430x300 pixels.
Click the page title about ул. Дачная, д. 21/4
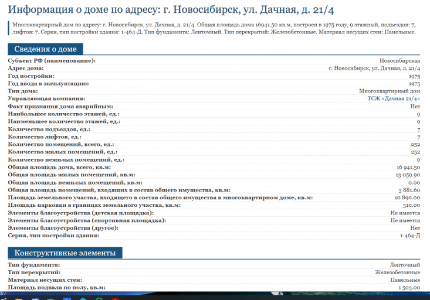coord(171,10)
